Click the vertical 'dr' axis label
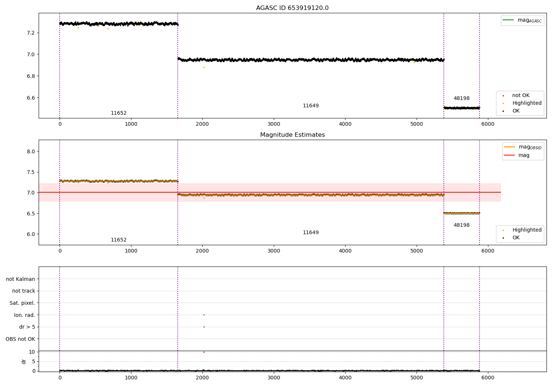The height and width of the screenshot is (386, 552). tap(24, 361)
